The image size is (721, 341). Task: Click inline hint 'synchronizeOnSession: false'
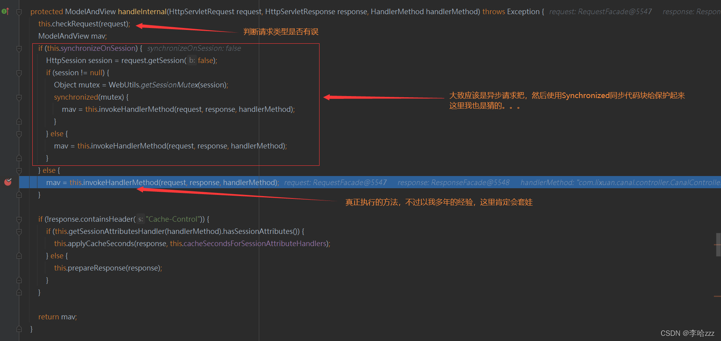194,48
